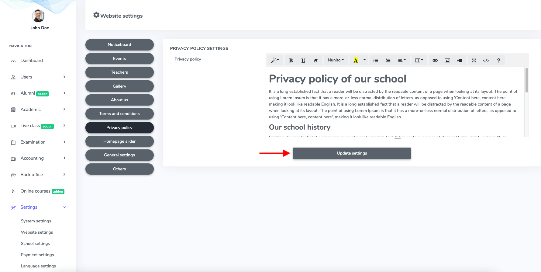Collapse the Settings menu chevron
541x272 pixels.
coord(64,207)
